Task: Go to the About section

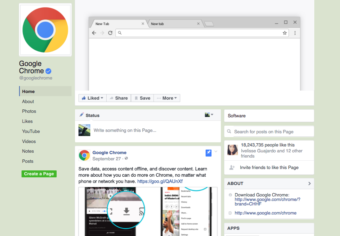Action: (x=28, y=101)
